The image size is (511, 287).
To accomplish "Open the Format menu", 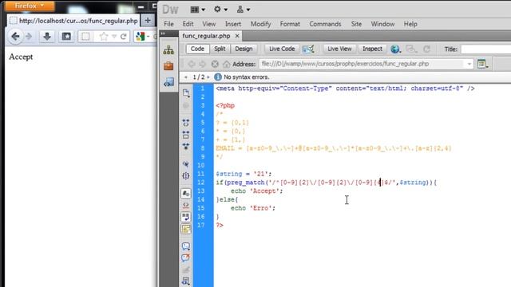I will pyautogui.click(x=290, y=24).
